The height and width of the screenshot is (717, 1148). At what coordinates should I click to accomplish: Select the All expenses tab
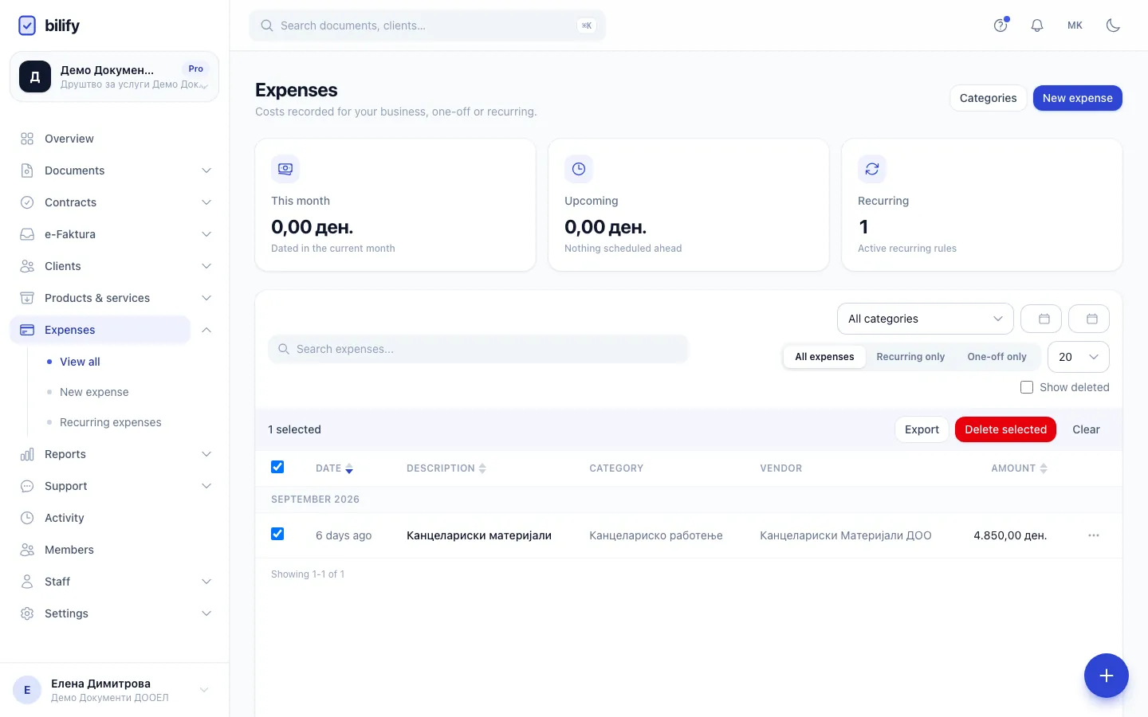pyautogui.click(x=824, y=357)
